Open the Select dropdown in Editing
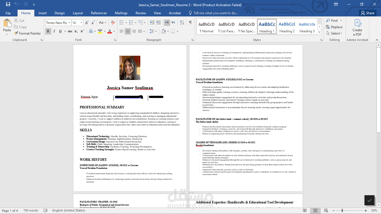Image resolution: width=381 pixels, height=214 pixels. 334,33
